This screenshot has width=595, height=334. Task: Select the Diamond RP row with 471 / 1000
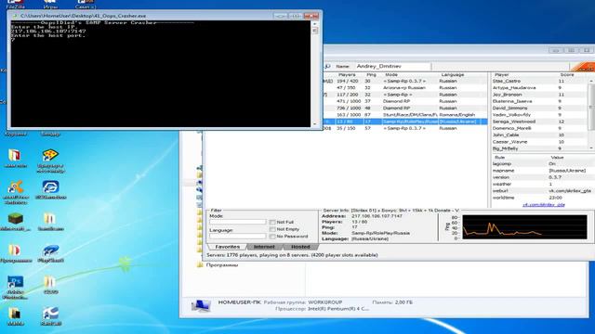(405, 101)
